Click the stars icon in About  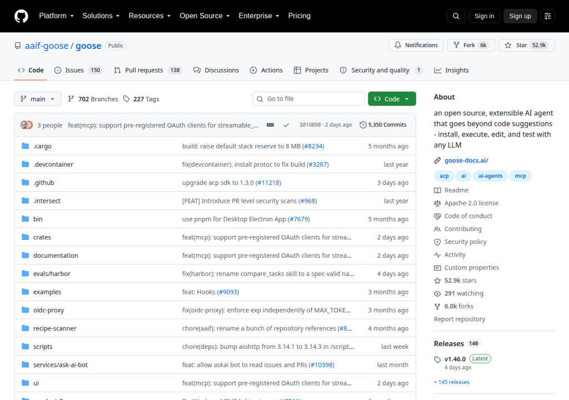(437, 281)
